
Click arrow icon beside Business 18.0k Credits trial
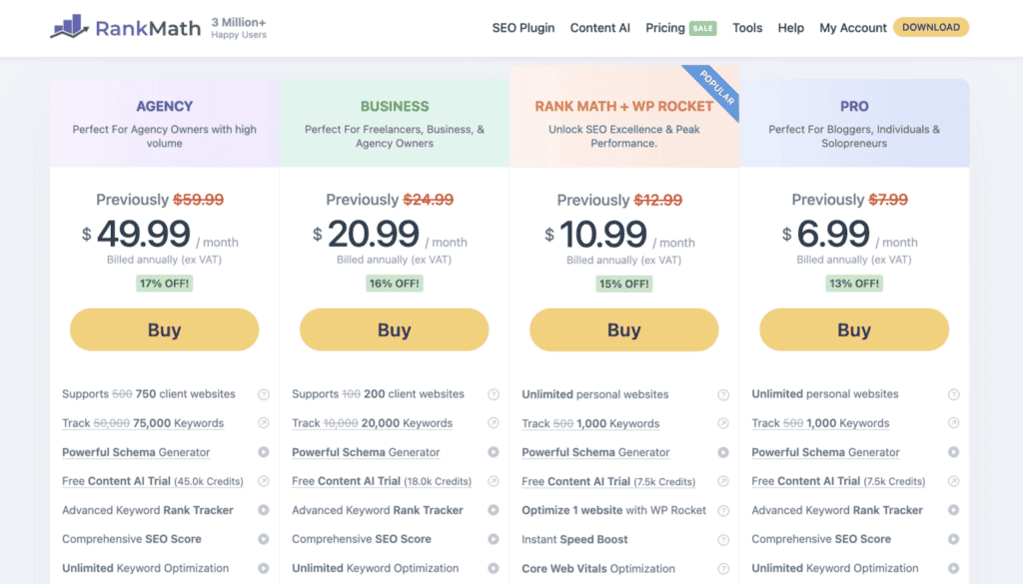pos(494,481)
